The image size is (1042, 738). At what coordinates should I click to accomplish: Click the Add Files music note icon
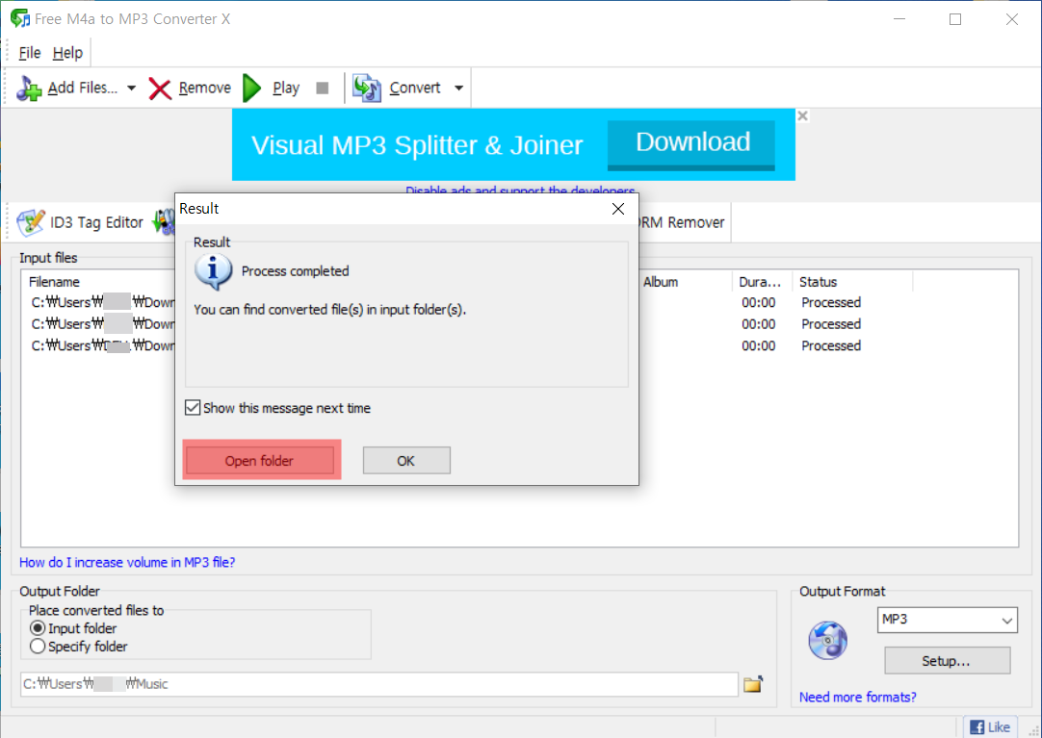(29, 88)
